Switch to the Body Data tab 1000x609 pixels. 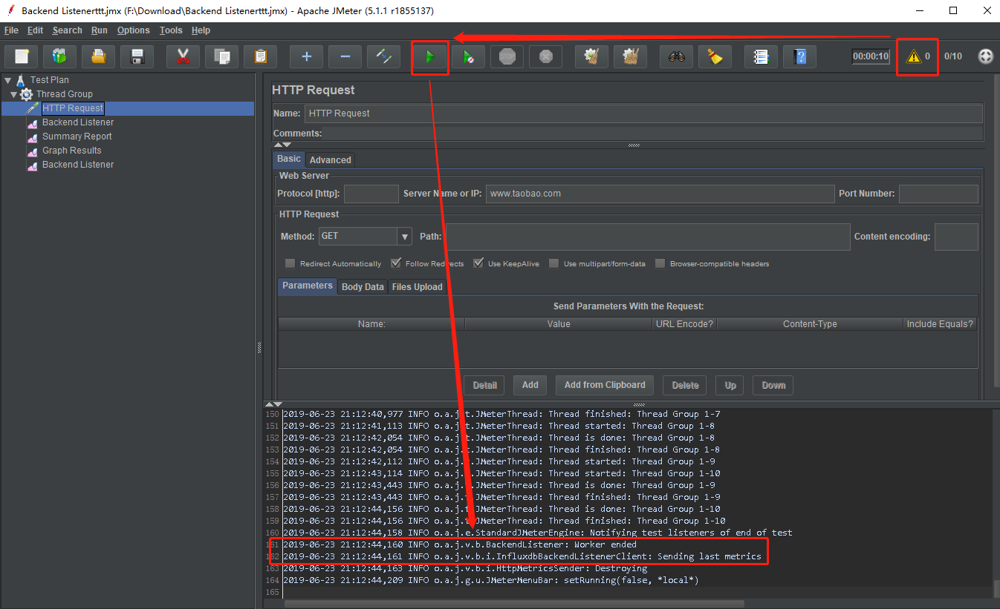(363, 287)
